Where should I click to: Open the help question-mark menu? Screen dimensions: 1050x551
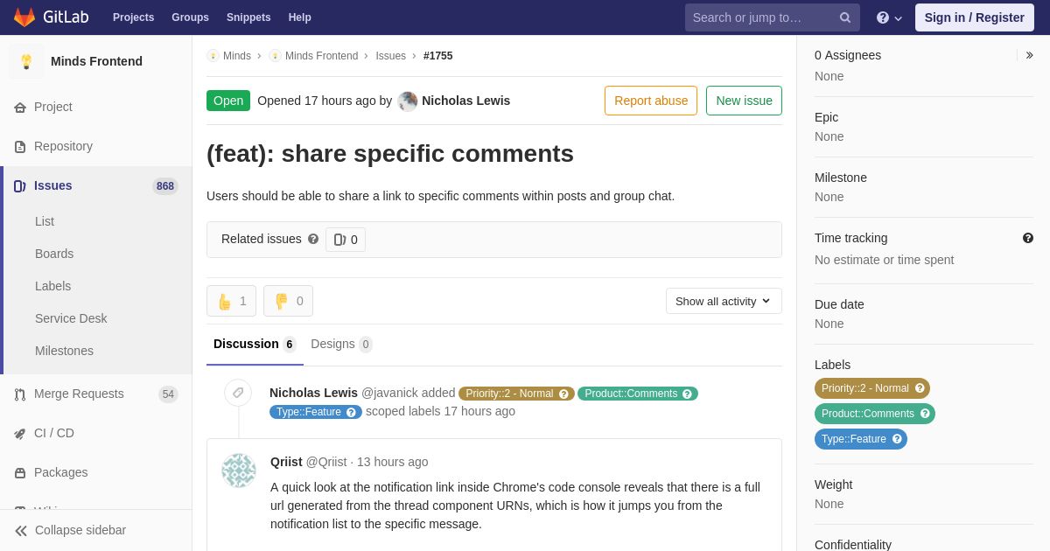pos(889,17)
